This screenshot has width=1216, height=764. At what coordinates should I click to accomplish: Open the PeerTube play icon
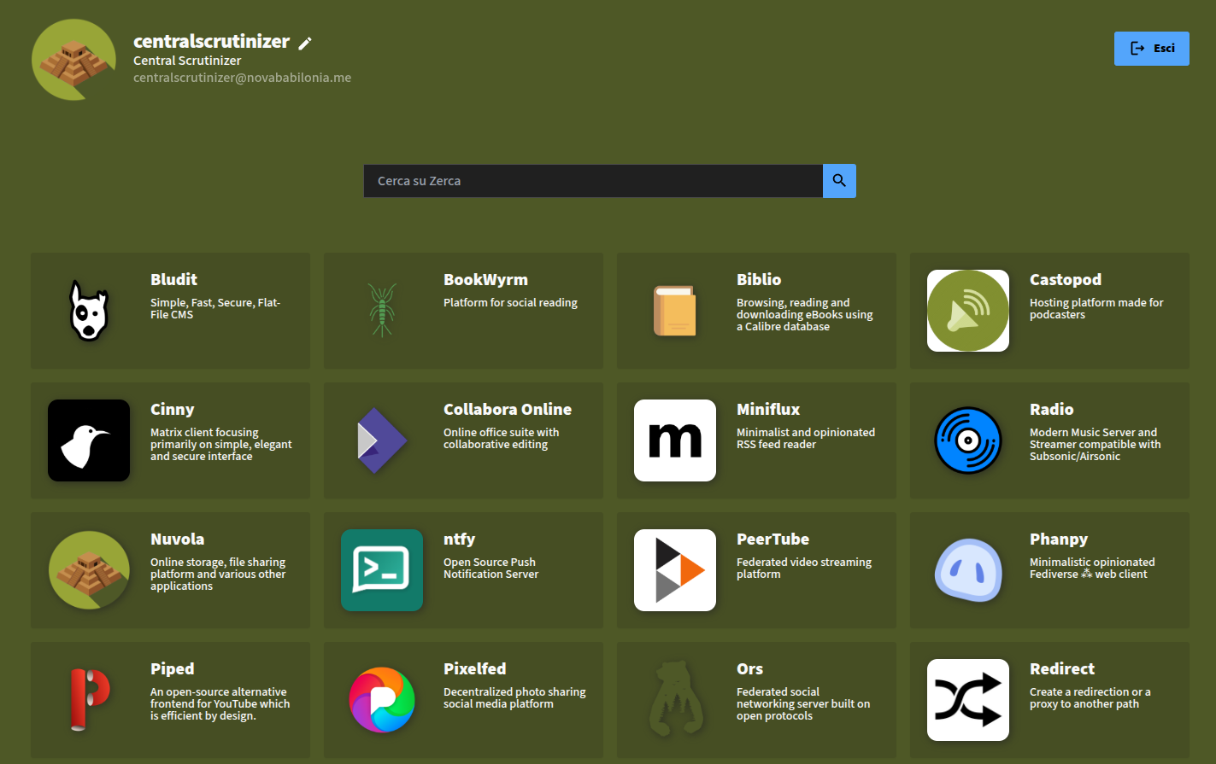pyautogui.click(x=675, y=570)
